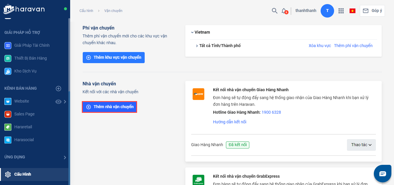The height and width of the screenshot is (185, 394).
Task: Go to Sales Page channel
Action: [24, 114]
